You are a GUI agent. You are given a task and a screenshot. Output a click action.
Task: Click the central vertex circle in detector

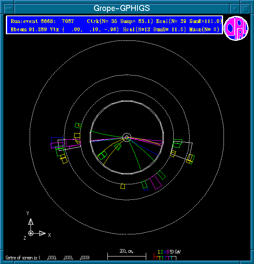pos(127,137)
